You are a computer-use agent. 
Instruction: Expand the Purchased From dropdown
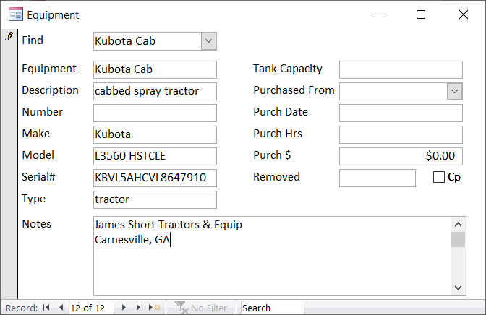(x=454, y=91)
